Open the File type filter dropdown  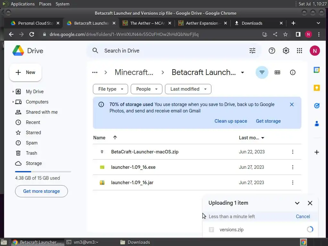[111, 89]
